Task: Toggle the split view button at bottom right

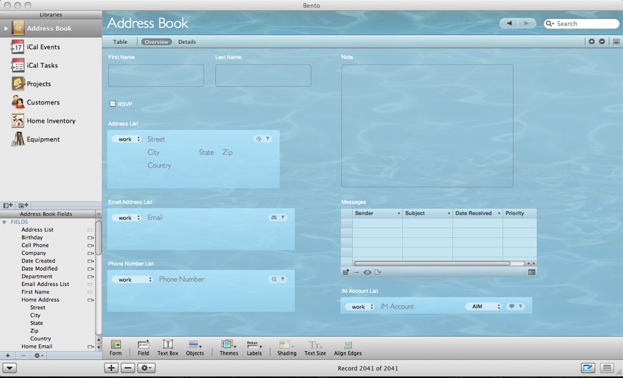Action: [x=606, y=368]
